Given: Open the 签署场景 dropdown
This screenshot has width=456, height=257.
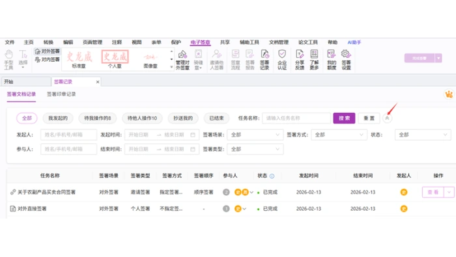Looking at the screenshot, I should [x=255, y=135].
